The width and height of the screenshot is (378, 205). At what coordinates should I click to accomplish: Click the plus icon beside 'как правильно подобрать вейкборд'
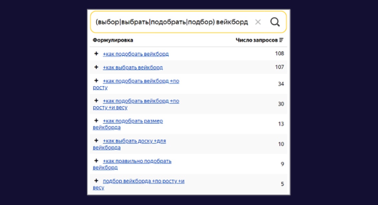(96, 161)
